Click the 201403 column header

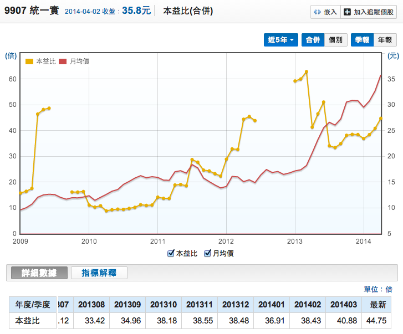click(342, 305)
